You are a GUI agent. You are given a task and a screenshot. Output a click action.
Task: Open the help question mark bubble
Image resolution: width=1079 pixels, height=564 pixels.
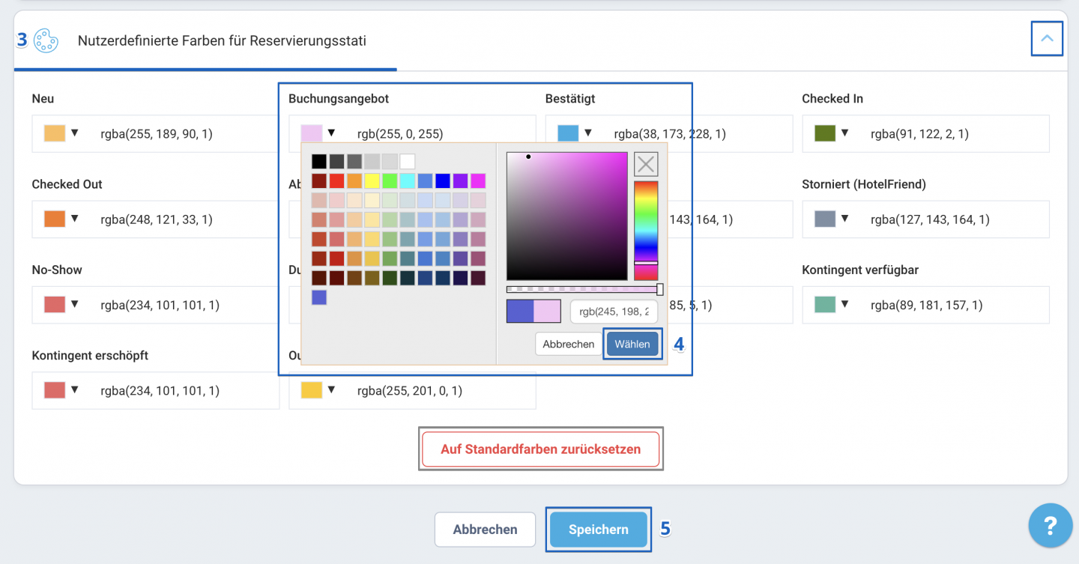coord(1051,526)
